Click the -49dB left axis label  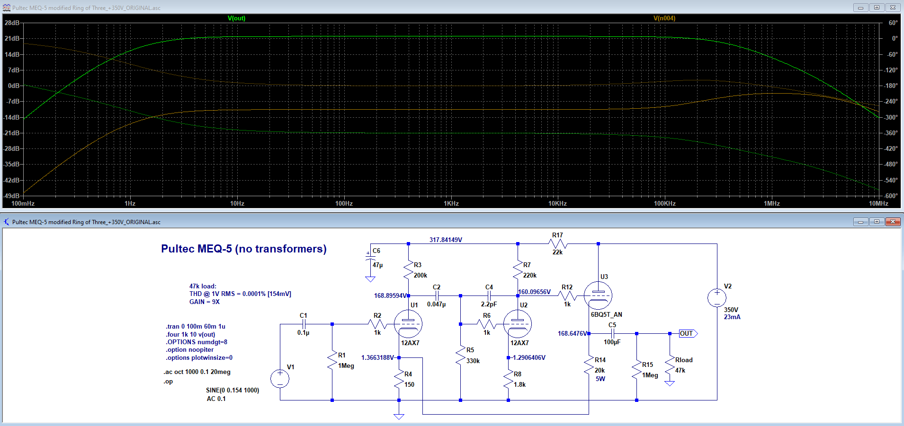12,196
